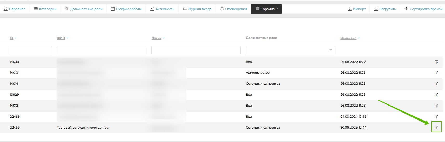Open the Оповещения tab
Viewport: 445px width, 142px height.
(233, 9)
